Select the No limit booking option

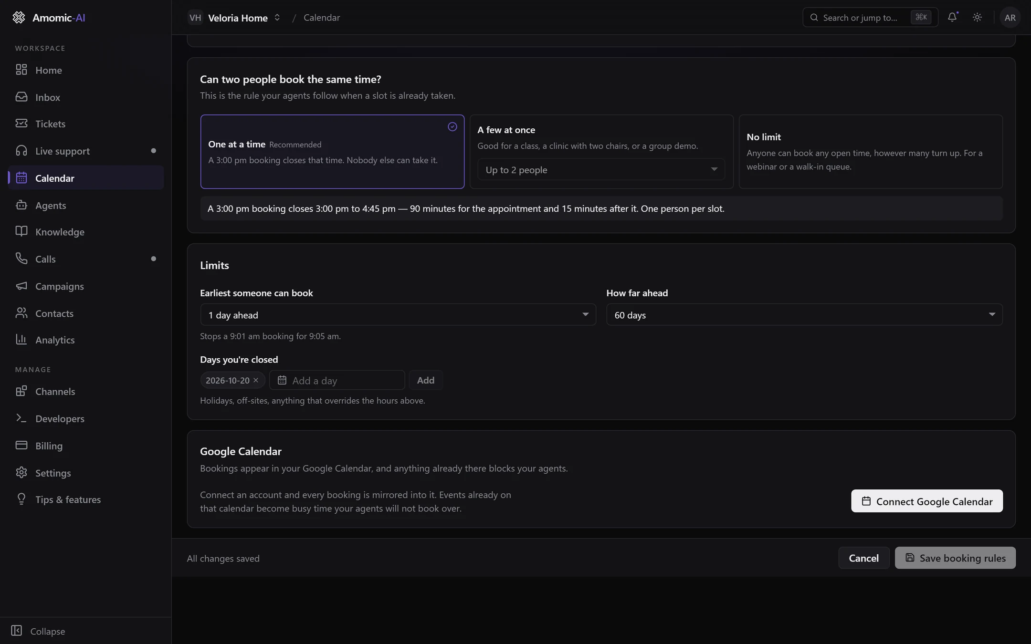coord(871,152)
